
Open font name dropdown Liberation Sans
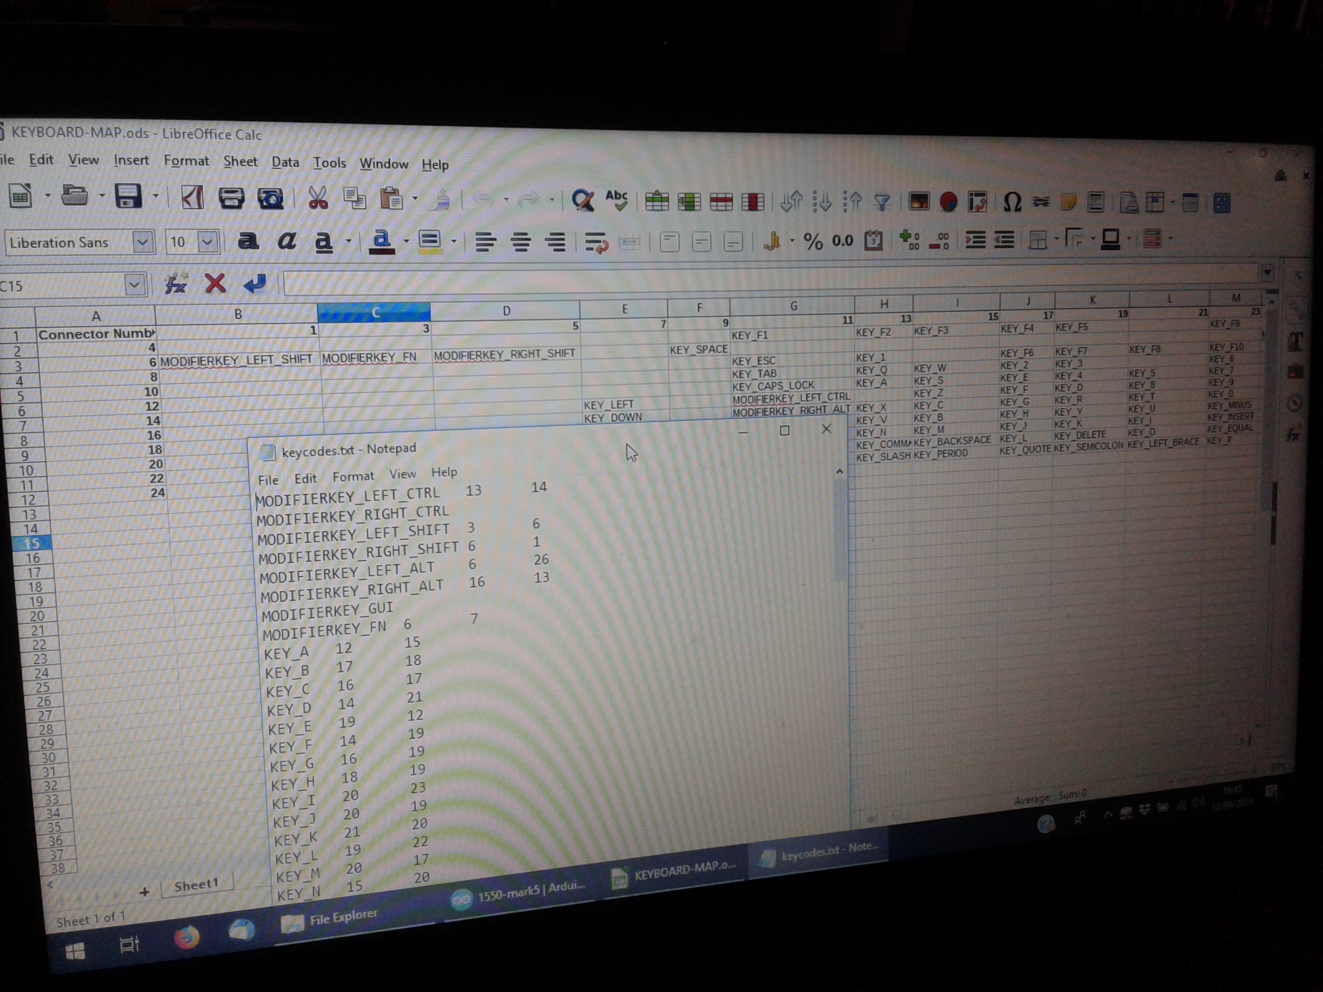(143, 242)
